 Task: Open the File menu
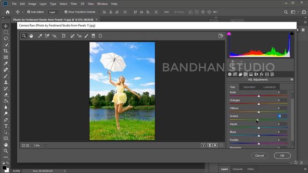click(x=14, y=4)
